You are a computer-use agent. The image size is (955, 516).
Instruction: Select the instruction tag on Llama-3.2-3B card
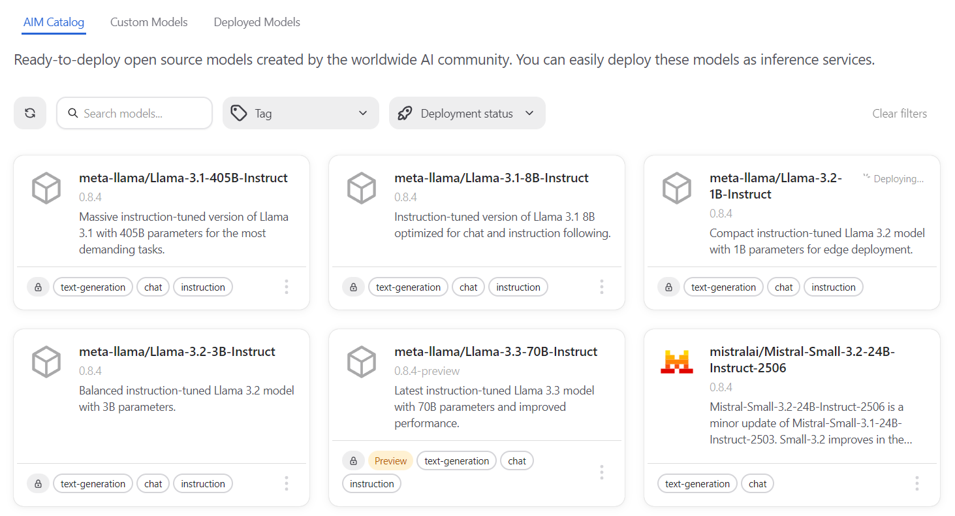[202, 483]
